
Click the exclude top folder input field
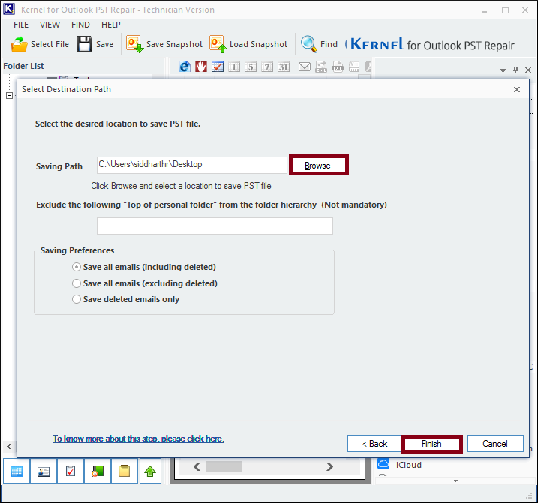click(x=215, y=226)
